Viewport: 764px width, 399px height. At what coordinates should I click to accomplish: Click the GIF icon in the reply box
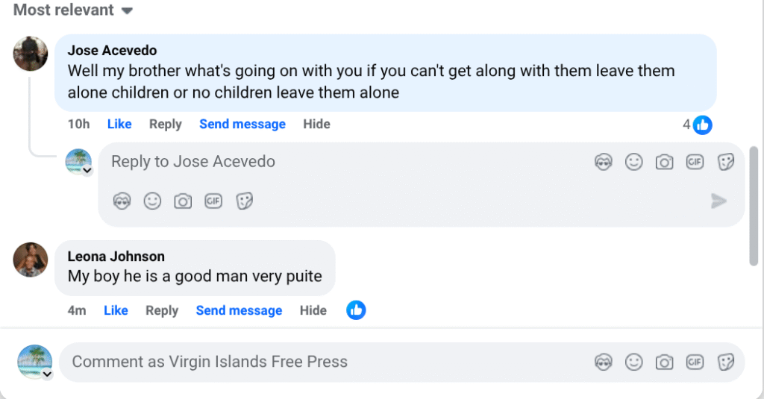695,162
